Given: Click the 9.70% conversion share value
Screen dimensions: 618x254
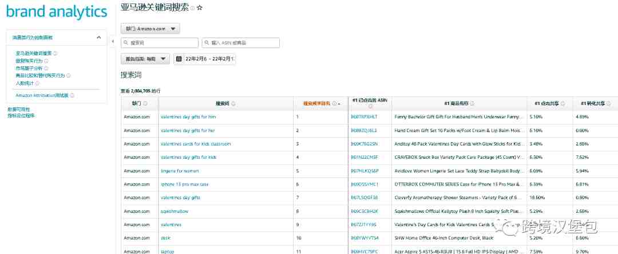Looking at the screenshot, I should click(582, 252).
